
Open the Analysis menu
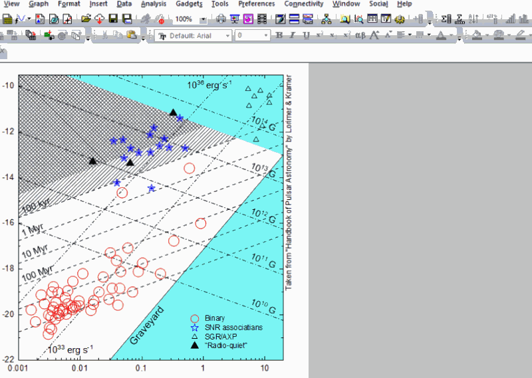click(x=154, y=4)
